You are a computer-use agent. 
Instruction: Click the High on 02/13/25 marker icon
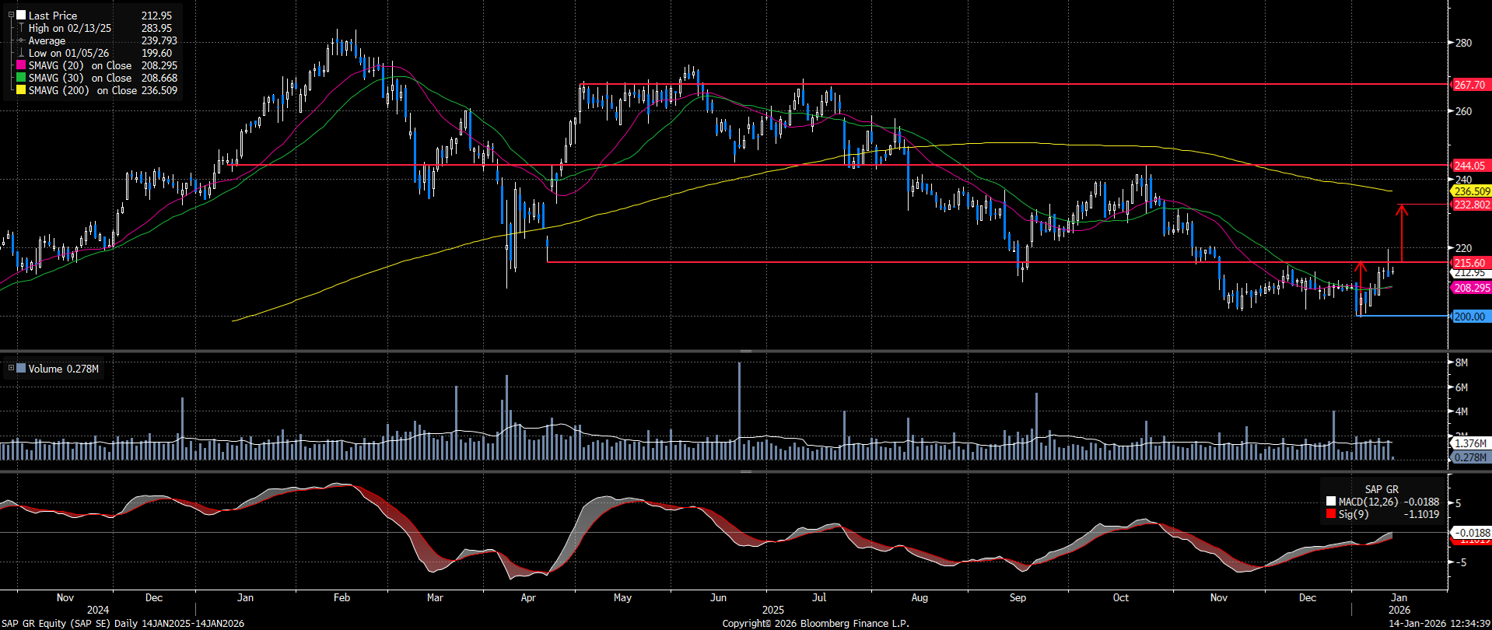click(21, 28)
